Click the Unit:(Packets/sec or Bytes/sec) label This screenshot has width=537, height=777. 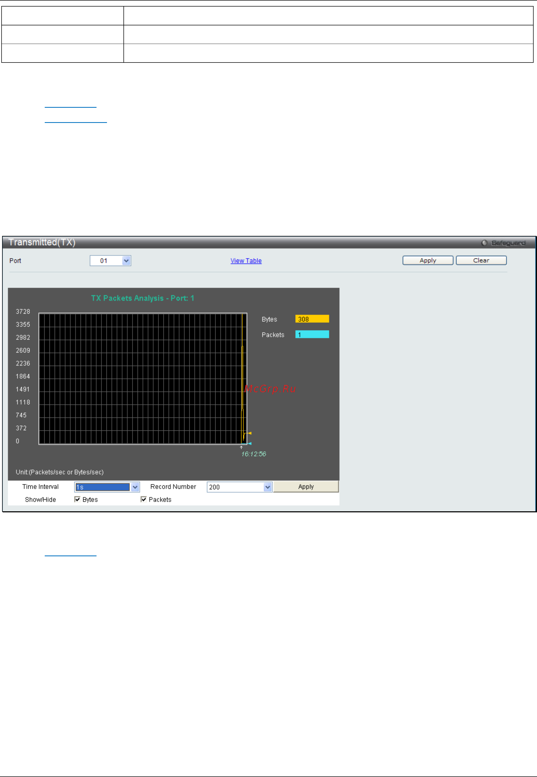[60, 472]
